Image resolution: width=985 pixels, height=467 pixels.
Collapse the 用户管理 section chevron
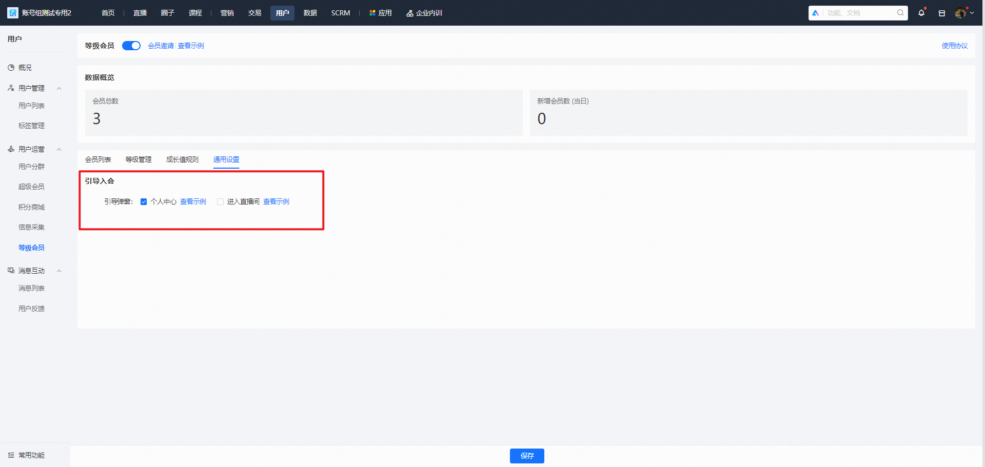[x=59, y=88]
